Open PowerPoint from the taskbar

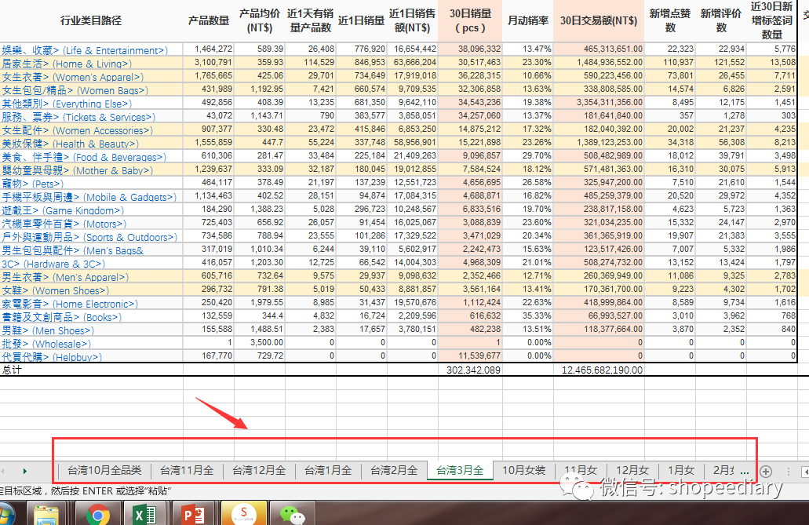194,513
